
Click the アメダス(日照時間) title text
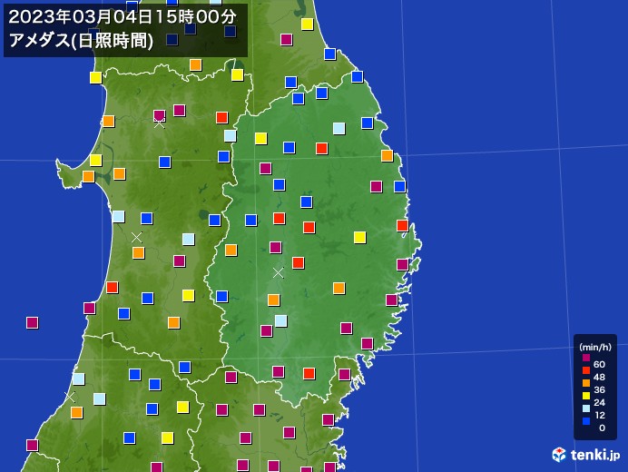pyautogui.click(x=81, y=41)
